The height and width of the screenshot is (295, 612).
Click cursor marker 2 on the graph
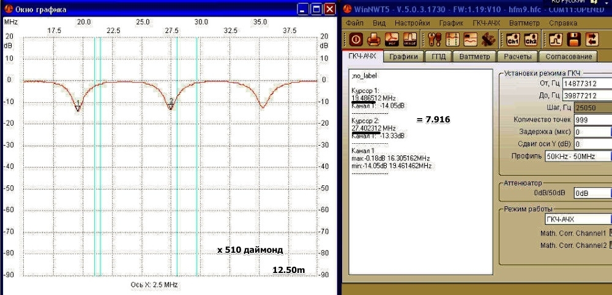click(x=171, y=104)
